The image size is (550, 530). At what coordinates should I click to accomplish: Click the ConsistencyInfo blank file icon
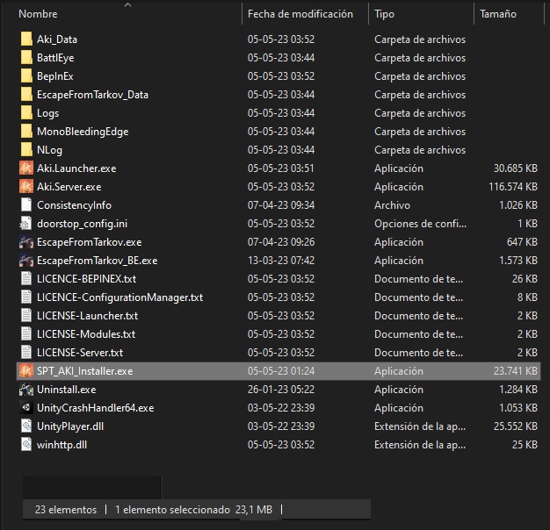(26, 205)
